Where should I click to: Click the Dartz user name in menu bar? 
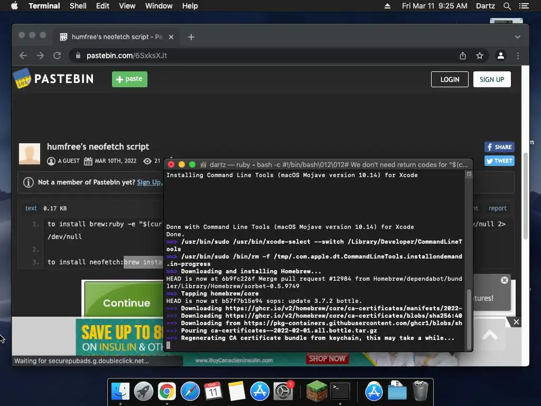485,6
